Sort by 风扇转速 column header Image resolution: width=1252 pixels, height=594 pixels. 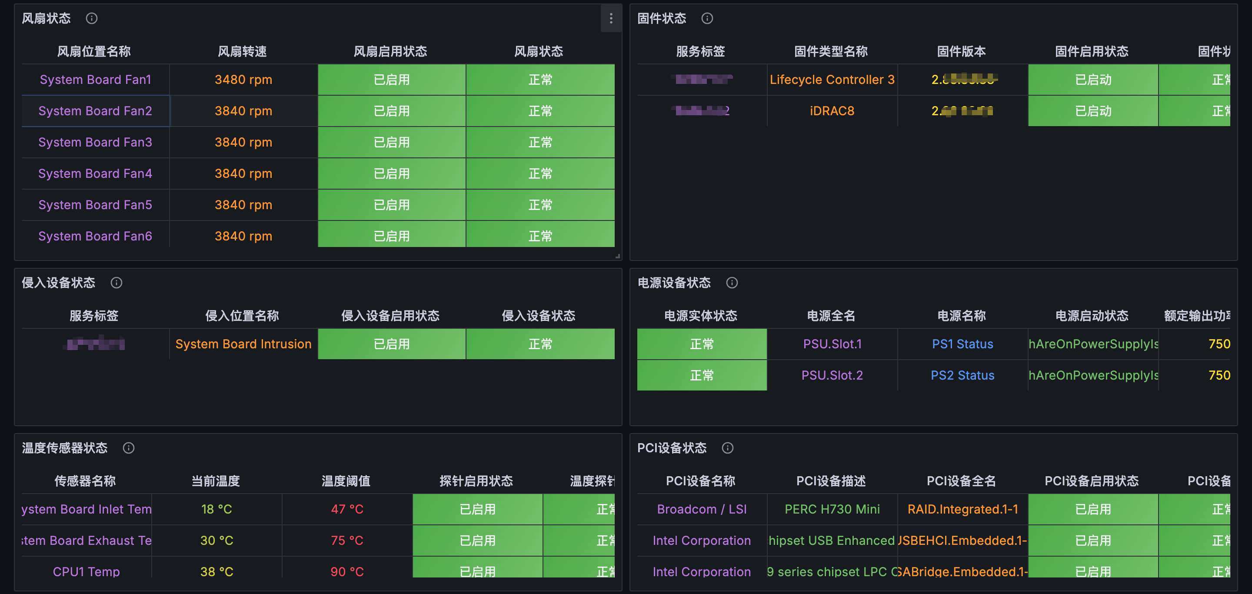tap(242, 51)
